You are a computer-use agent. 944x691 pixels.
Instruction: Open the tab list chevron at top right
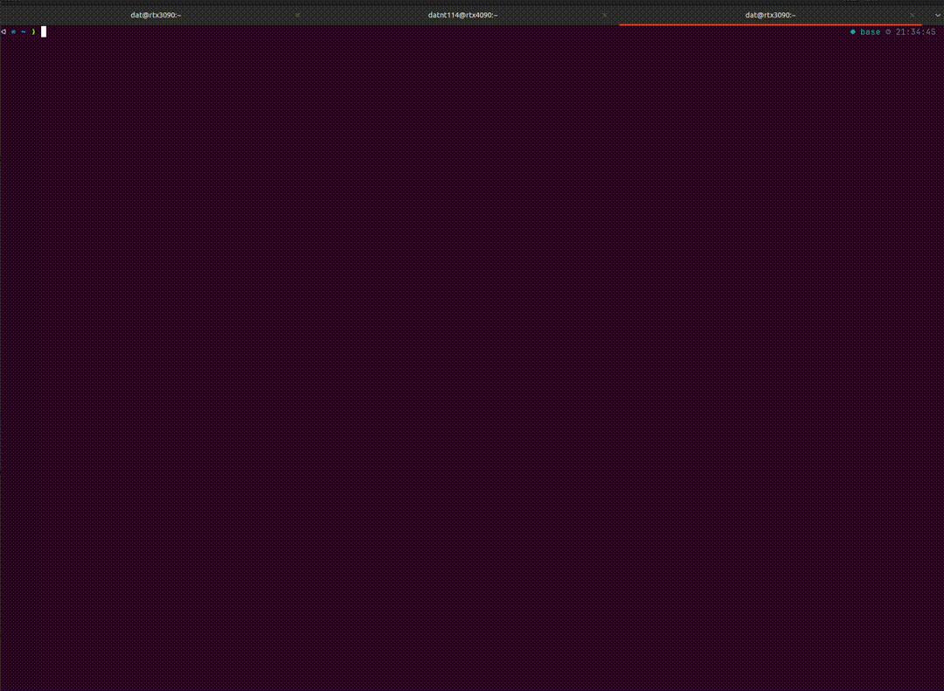click(938, 15)
